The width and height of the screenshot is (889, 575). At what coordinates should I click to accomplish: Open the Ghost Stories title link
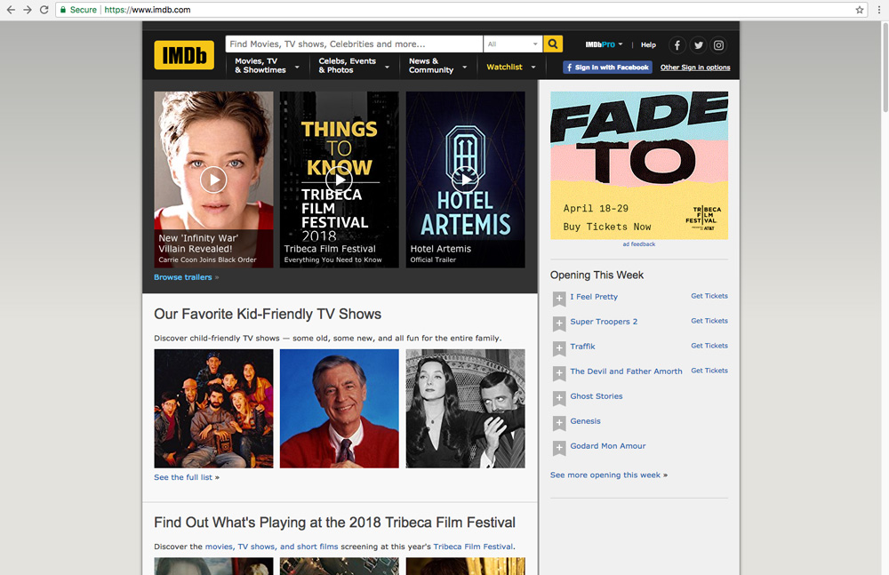[597, 396]
